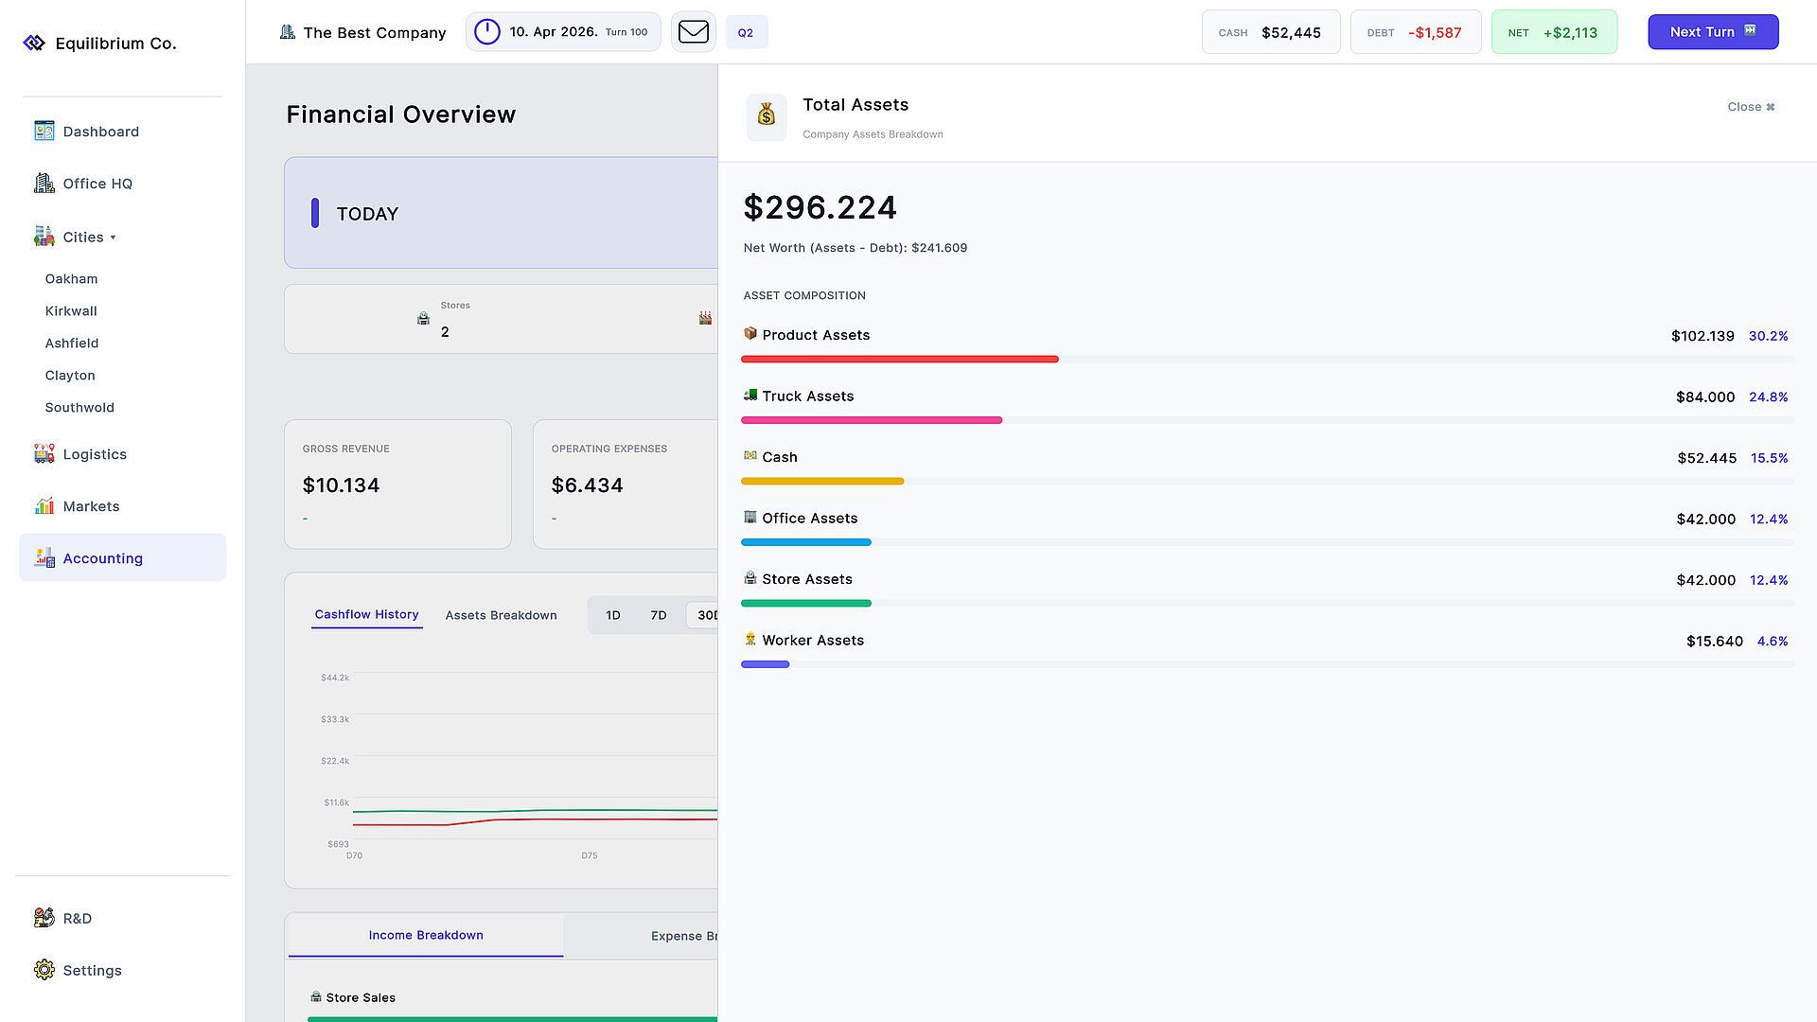
Task: Switch to the Income Breakdown tab
Action: (x=426, y=935)
